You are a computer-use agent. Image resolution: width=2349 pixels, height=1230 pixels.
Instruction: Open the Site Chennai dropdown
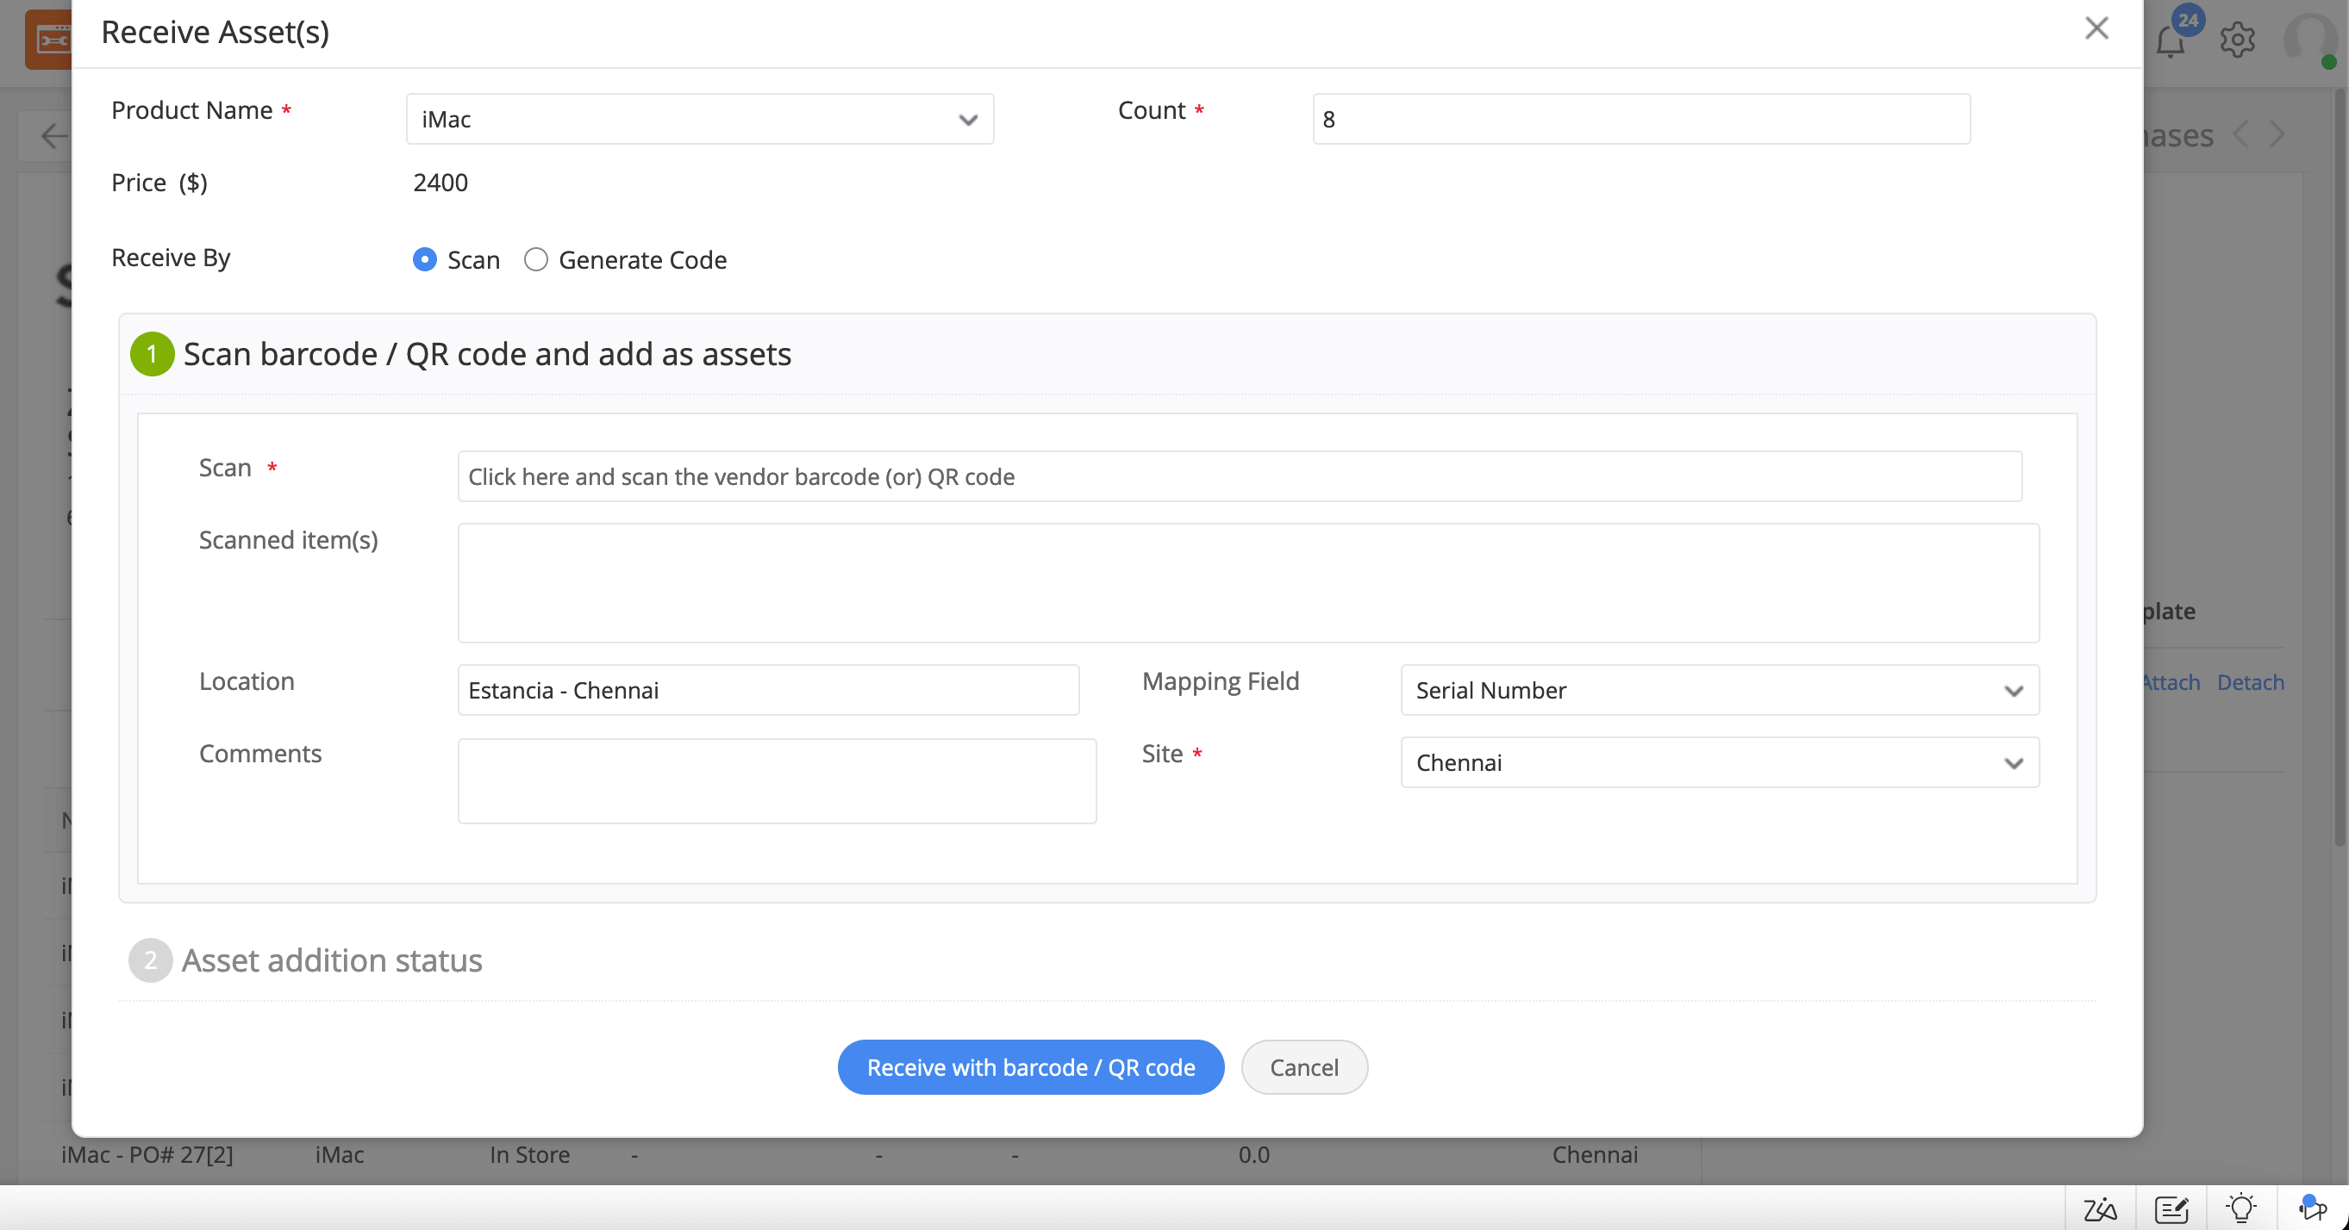1719,762
